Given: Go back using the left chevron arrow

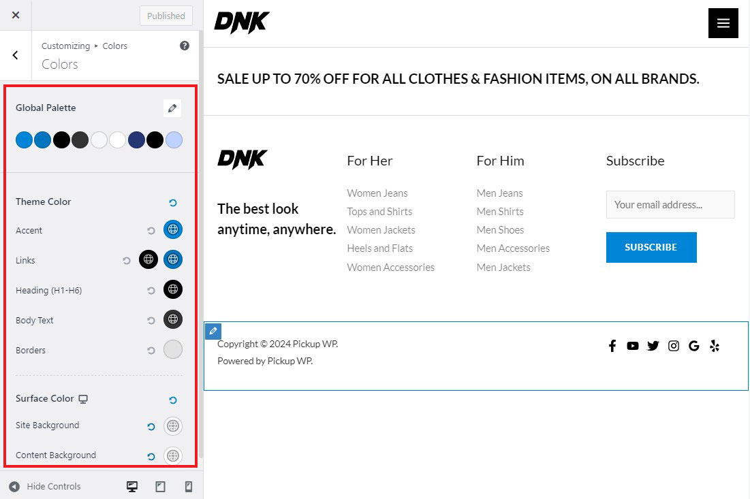Looking at the screenshot, I should tap(15, 55).
